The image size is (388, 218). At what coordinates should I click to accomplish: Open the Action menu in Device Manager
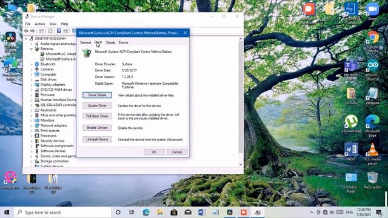coord(40,24)
